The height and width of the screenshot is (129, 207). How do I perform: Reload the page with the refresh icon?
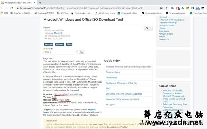click(12, 8)
